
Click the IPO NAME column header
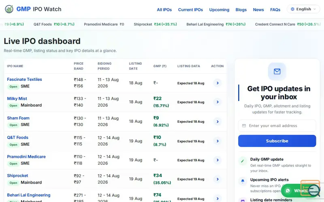coord(15,66)
